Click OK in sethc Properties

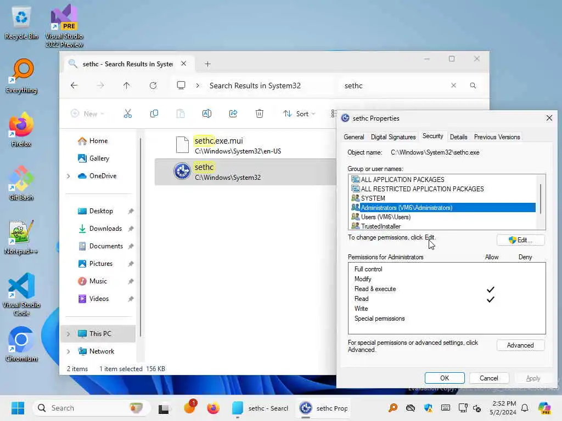coord(445,378)
